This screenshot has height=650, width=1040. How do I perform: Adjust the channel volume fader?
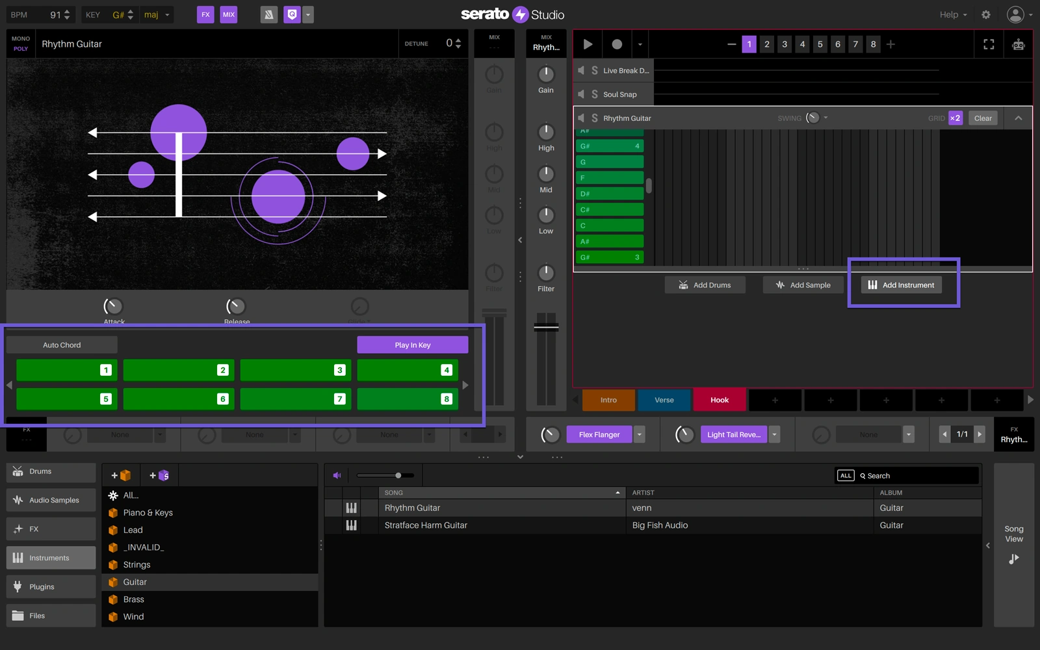click(x=546, y=326)
